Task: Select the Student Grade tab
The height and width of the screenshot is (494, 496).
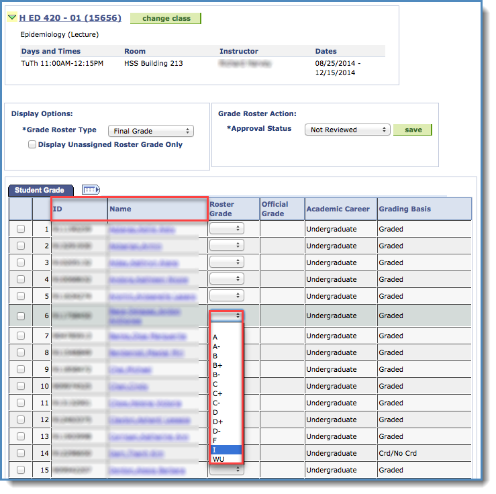Action: [x=41, y=190]
